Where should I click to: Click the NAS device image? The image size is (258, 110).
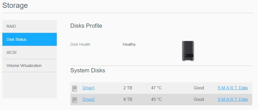188,51
